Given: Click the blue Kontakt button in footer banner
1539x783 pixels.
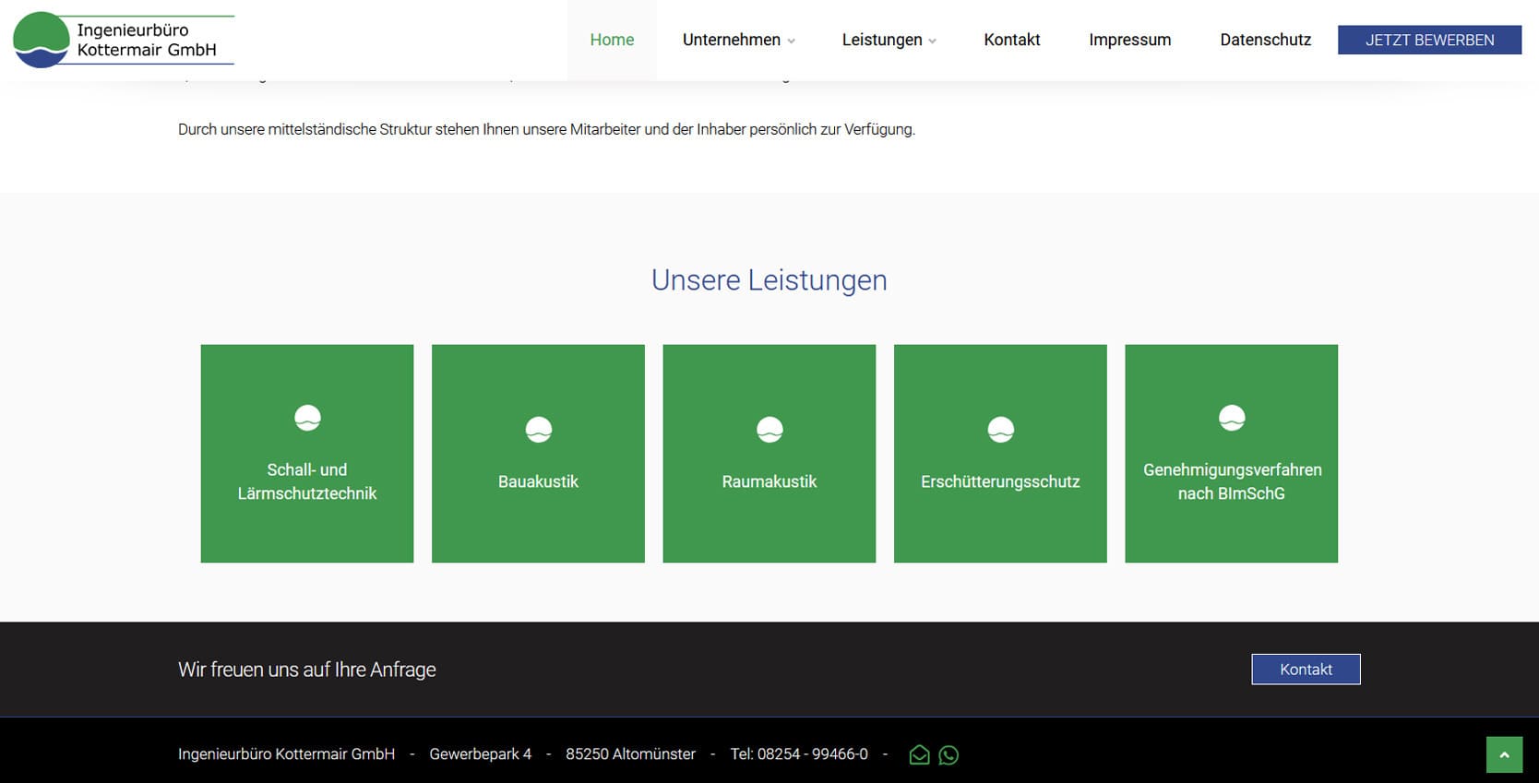Looking at the screenshot, I should pyautogui.click(x=1306, y=670).
